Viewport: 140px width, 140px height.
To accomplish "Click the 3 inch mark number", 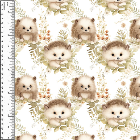I will click(8, 35).
